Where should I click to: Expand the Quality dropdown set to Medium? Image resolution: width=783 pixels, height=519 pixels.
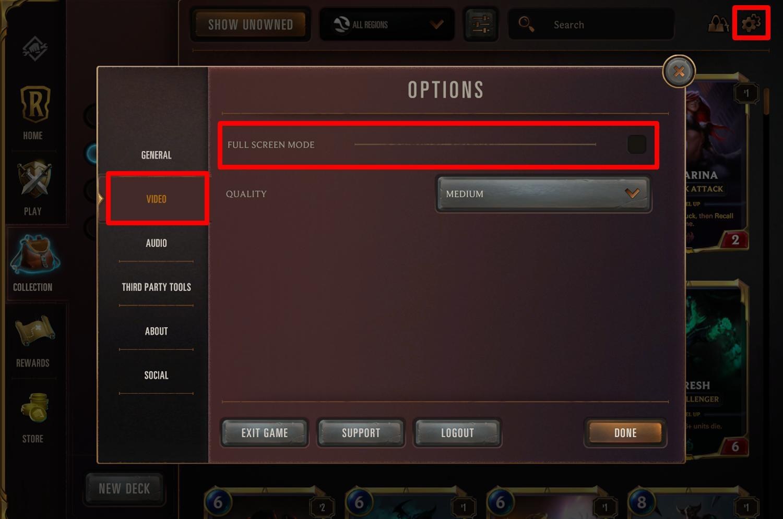coord(543,194)
